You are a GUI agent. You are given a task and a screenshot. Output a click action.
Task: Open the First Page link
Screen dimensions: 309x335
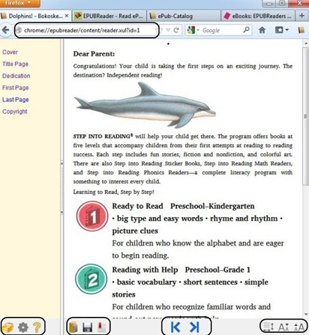click(15, 88)
